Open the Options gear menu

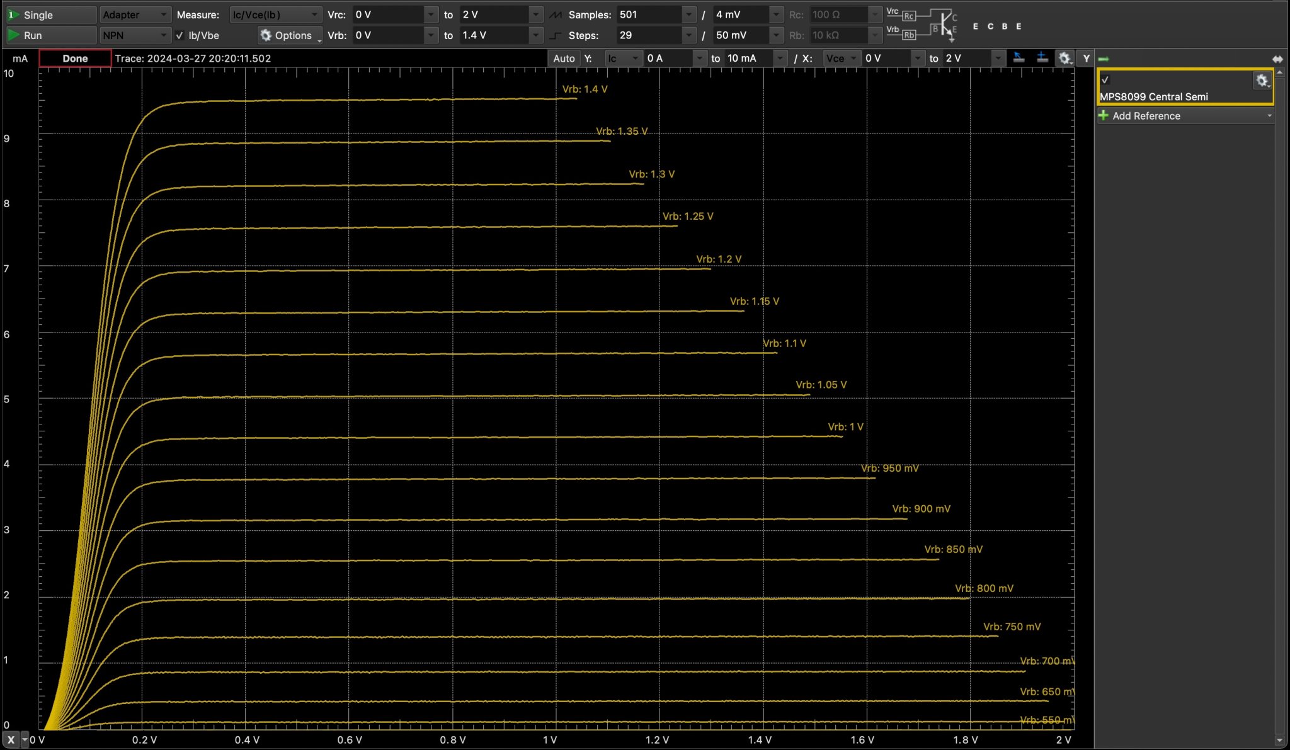click(x=290, y=35)
